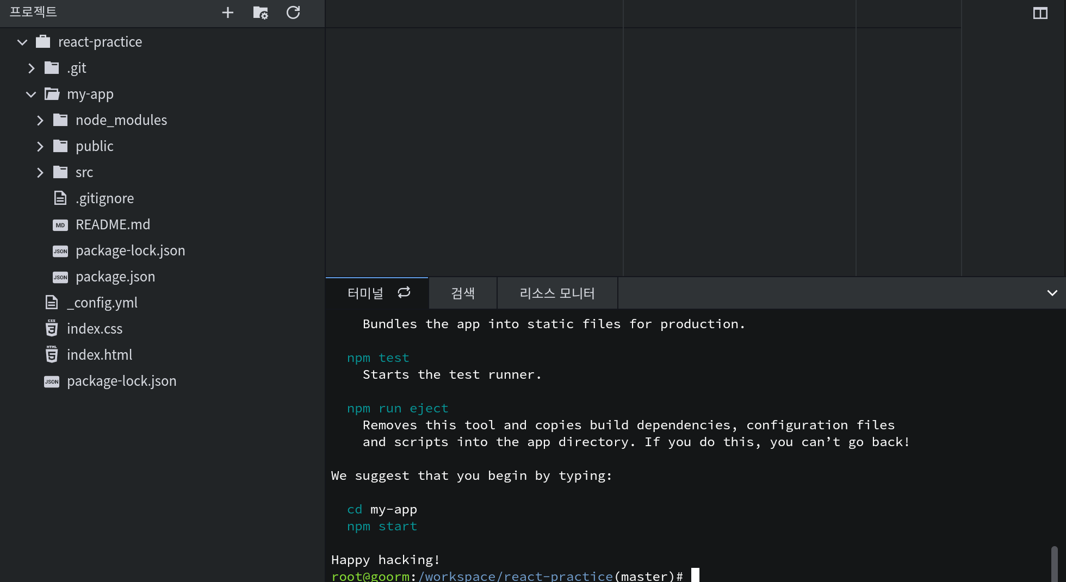Click the terminal prompt cursor
This screenshot has height=582, width=1066.
click(695, 575)
